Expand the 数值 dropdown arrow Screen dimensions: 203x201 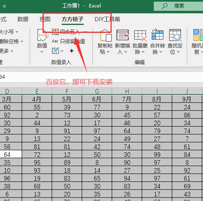(x=42, y=52)
